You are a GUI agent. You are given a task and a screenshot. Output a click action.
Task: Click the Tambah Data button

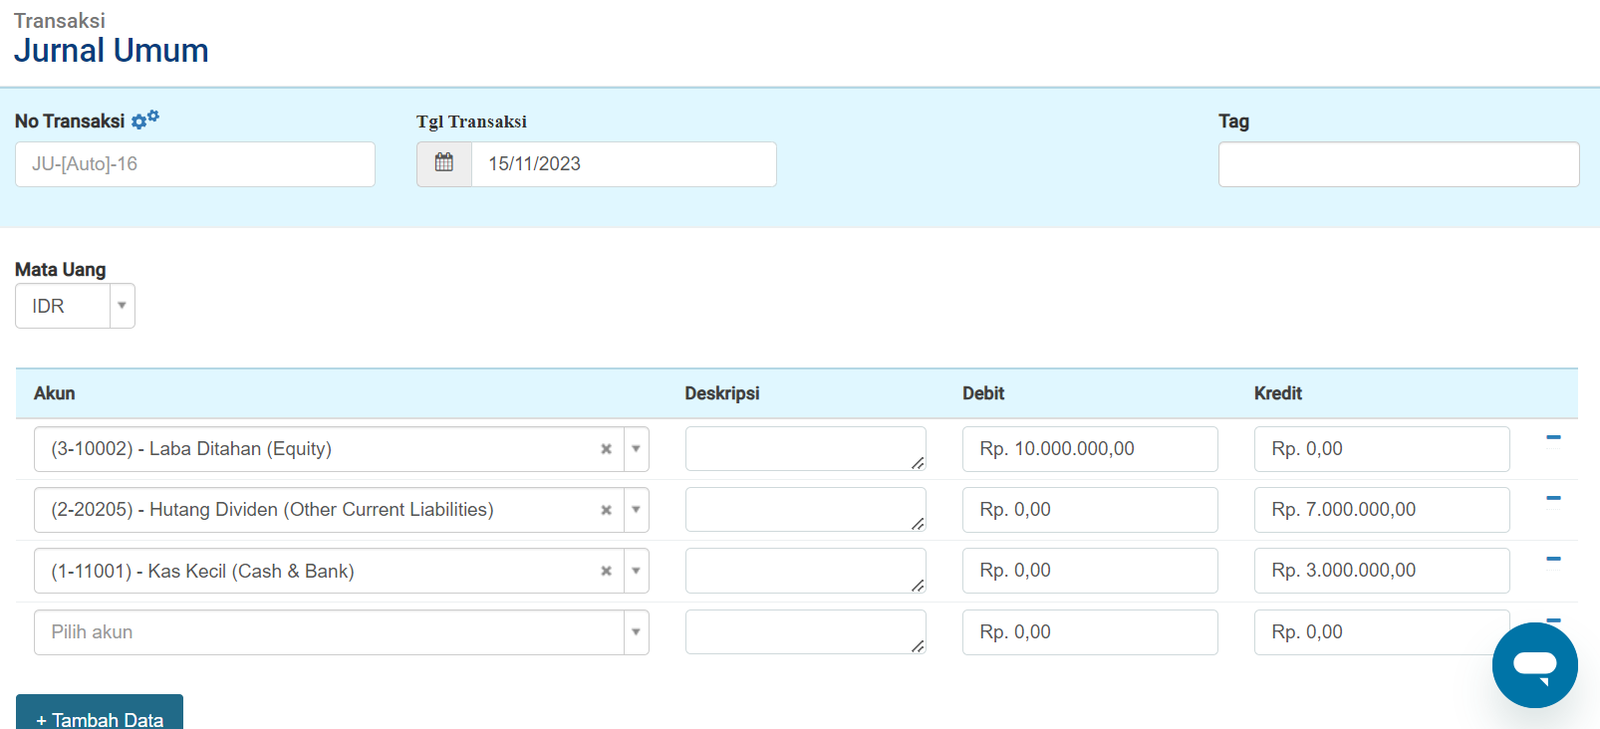100,715
